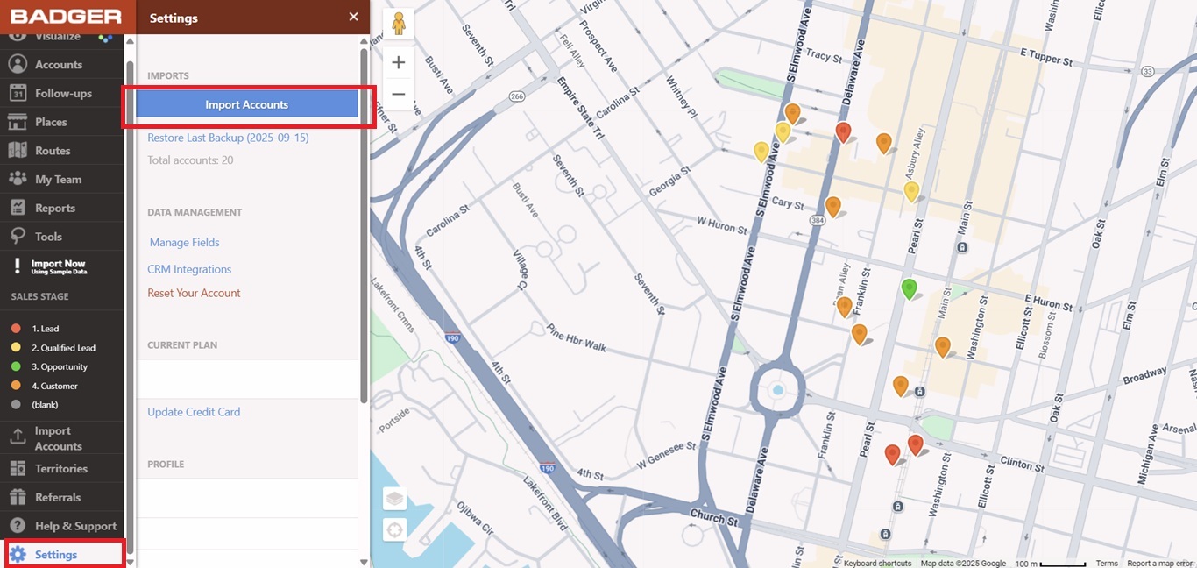Click the Import Accounts blue button
The width and height of the screenshot is (1197, 568).
point(246,104)
